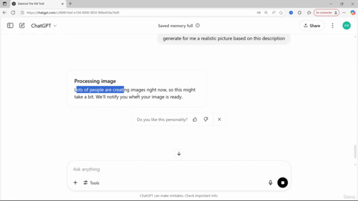Open a new browser tab

pyautogui.click(x=70, y=4)
